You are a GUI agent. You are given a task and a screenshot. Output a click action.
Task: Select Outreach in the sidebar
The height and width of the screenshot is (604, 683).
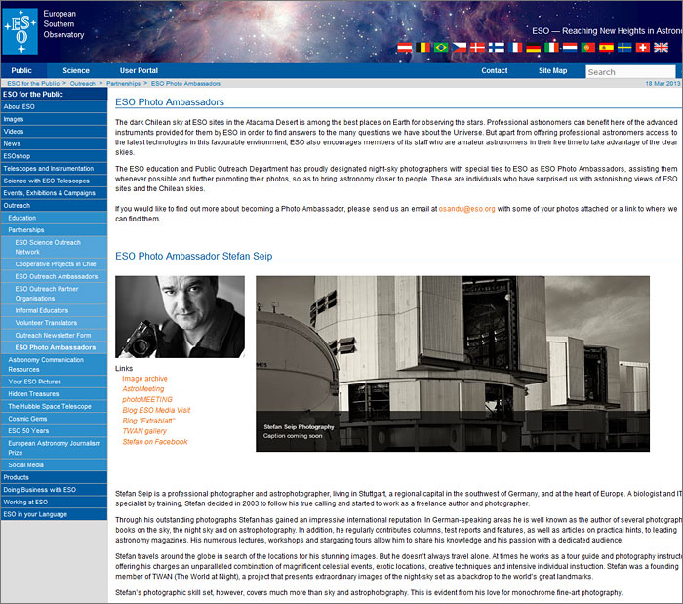[x=54, y=206]
